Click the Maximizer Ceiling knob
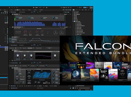This screenshot has height=97, width=131. point(29,18)
